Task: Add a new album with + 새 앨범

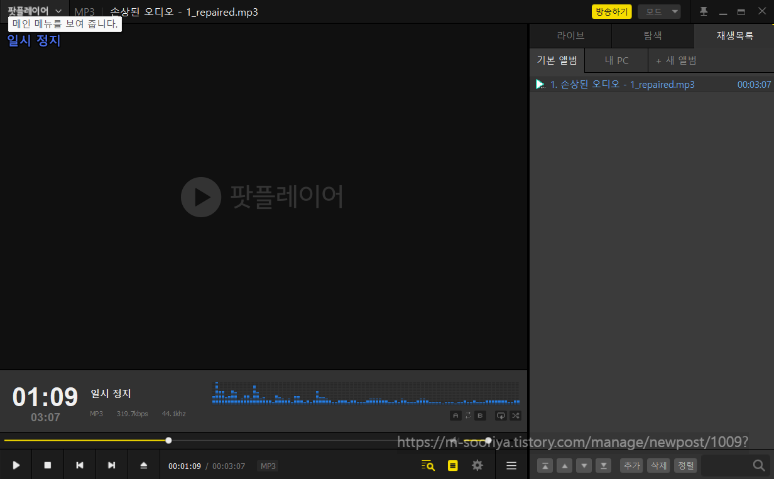Action: click(x=676, y=60)
